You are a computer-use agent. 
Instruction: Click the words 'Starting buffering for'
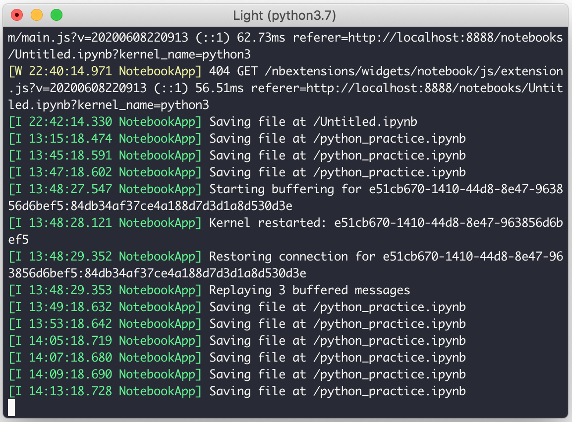[286, 189]
